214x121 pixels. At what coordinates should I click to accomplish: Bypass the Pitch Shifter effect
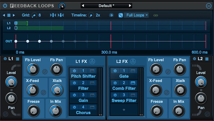pos(74,71)
